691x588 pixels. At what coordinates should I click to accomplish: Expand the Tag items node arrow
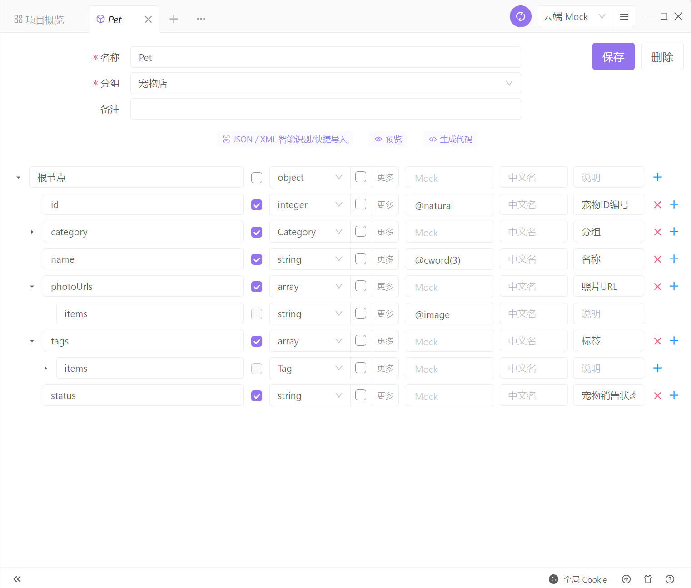45,368
